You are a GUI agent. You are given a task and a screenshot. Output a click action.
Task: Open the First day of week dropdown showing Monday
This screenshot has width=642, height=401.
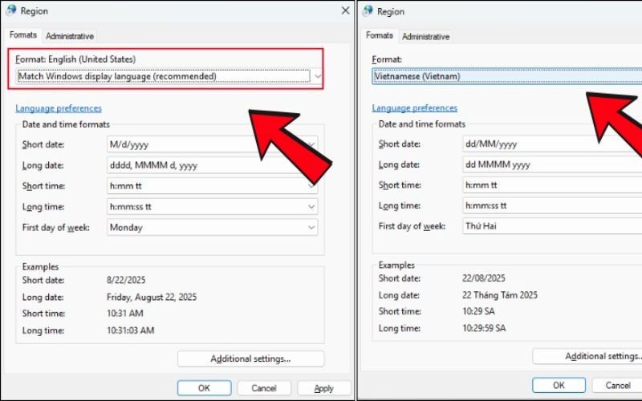(312, 227)
